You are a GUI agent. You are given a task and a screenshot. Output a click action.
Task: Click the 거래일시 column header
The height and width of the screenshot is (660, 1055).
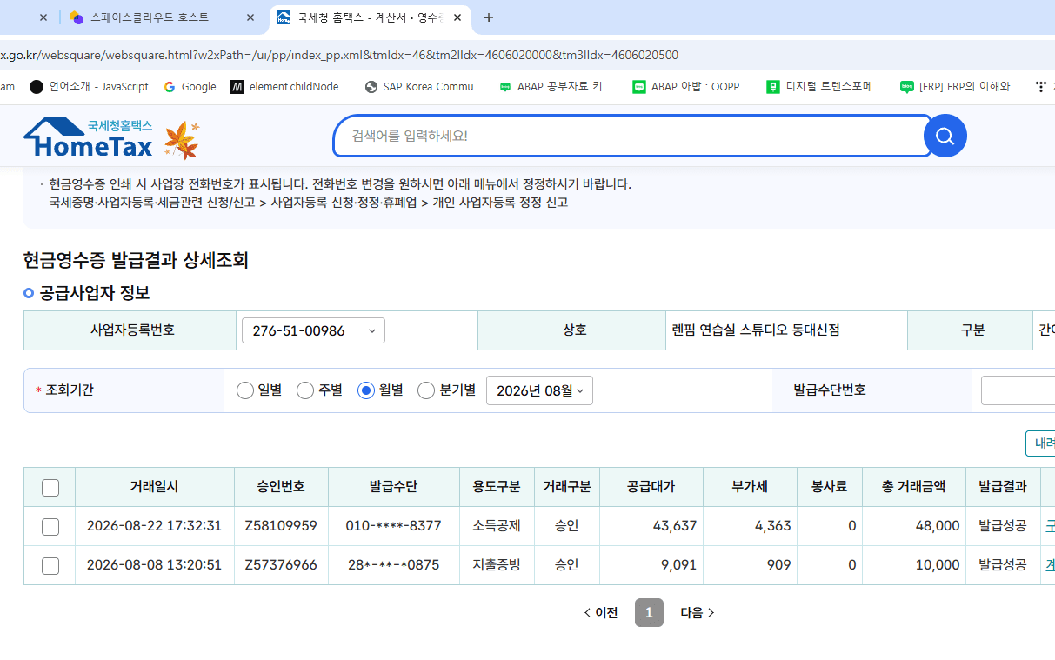pos(154,487)
